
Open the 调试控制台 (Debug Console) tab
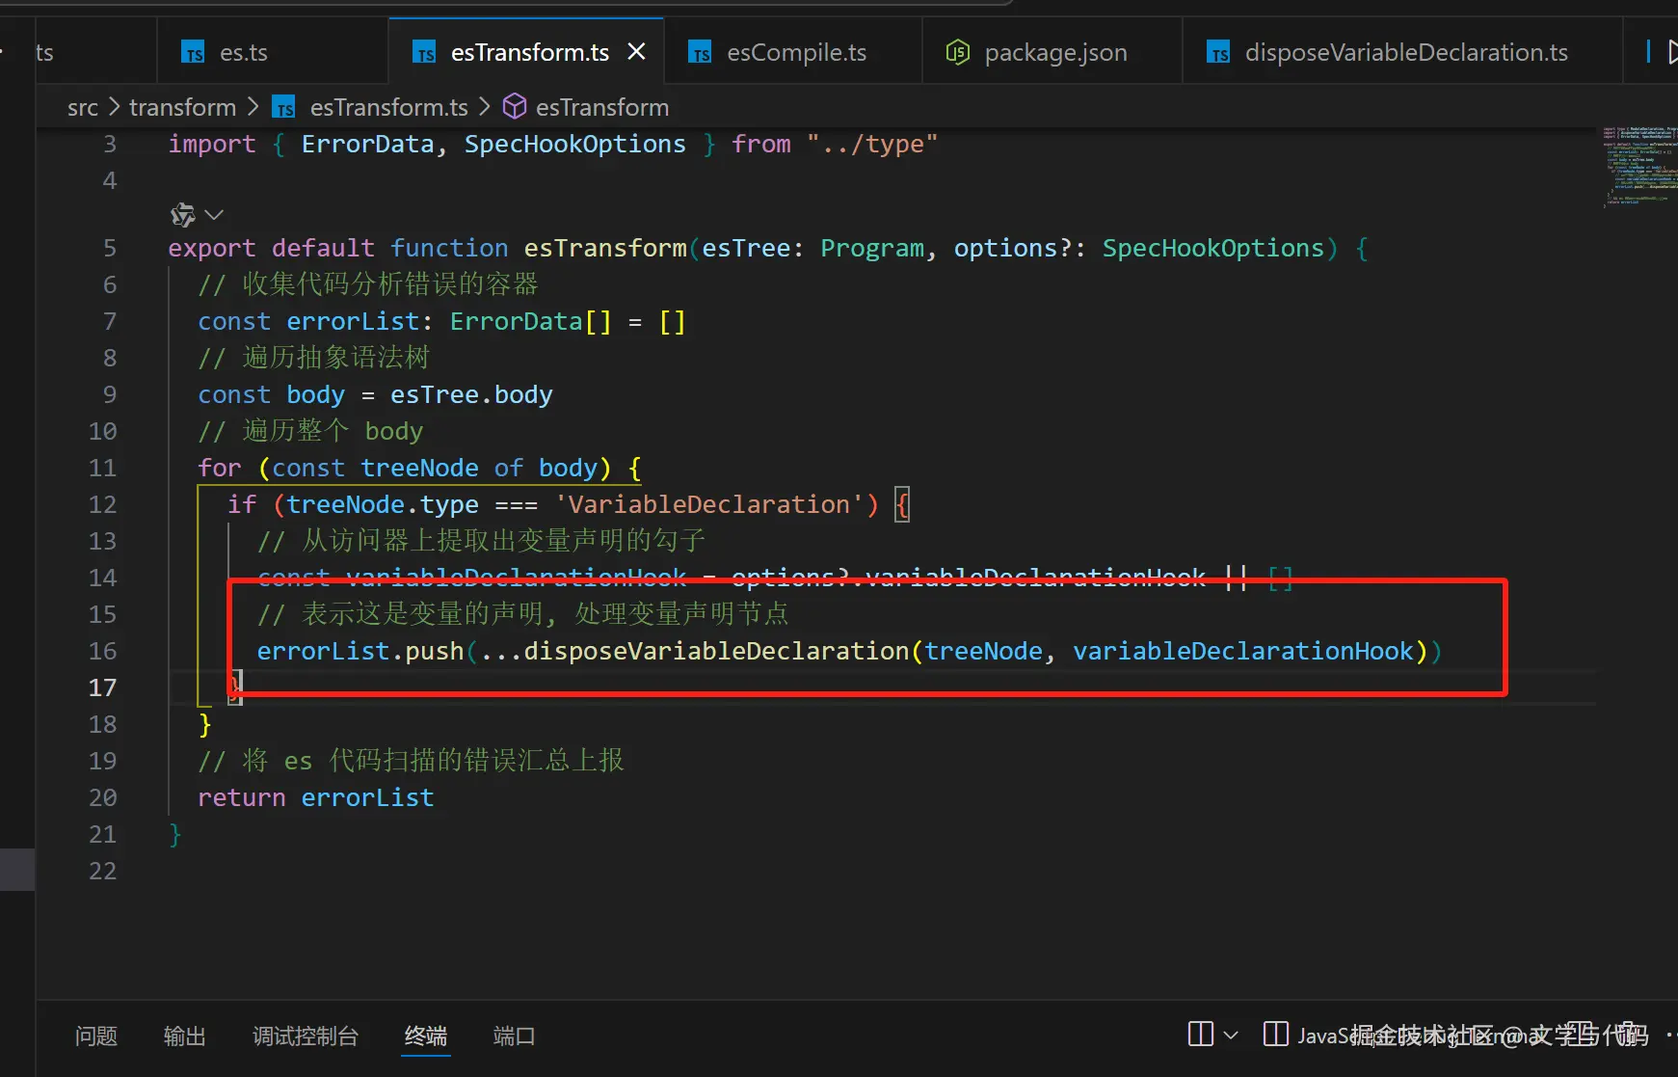[x=306, y=1036]
